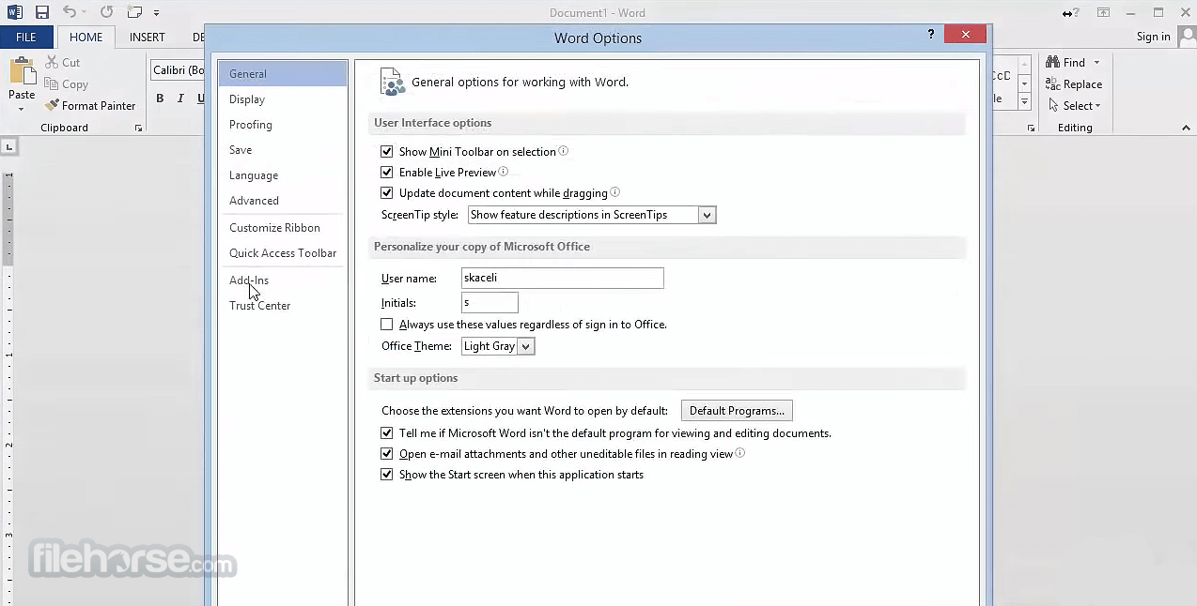The width and height of the screenshot is (1197, 606).
Task: Expand the Paste options arrow
Action: pyautogui.click(x=21, y=109)
